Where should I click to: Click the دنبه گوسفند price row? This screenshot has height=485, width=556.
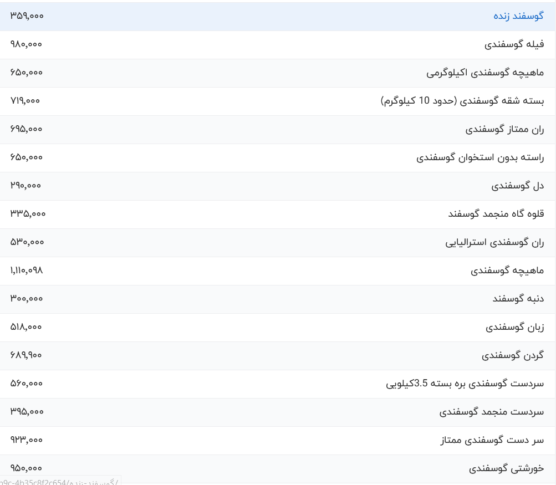click(517, 299)
